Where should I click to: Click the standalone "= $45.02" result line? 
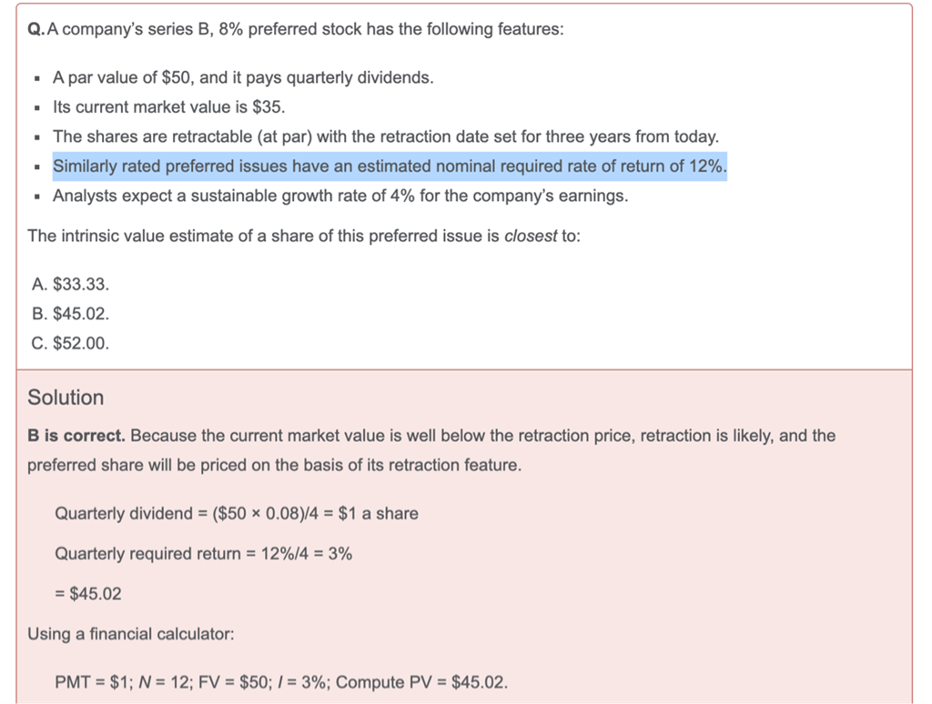click(88, 594)
